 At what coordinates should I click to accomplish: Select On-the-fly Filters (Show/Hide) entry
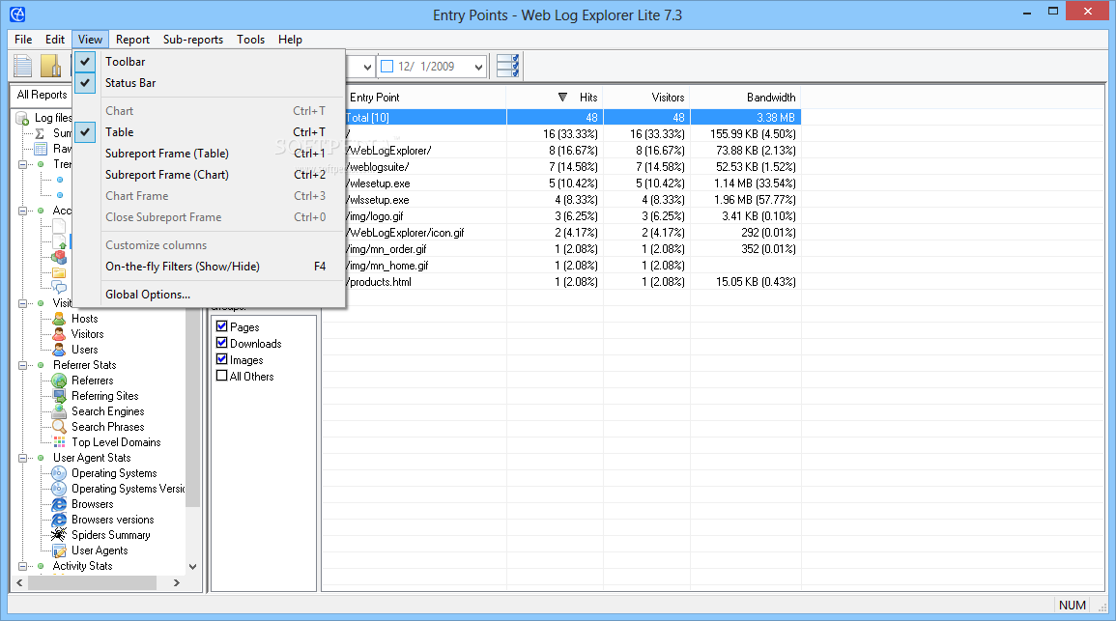[210, 267]
